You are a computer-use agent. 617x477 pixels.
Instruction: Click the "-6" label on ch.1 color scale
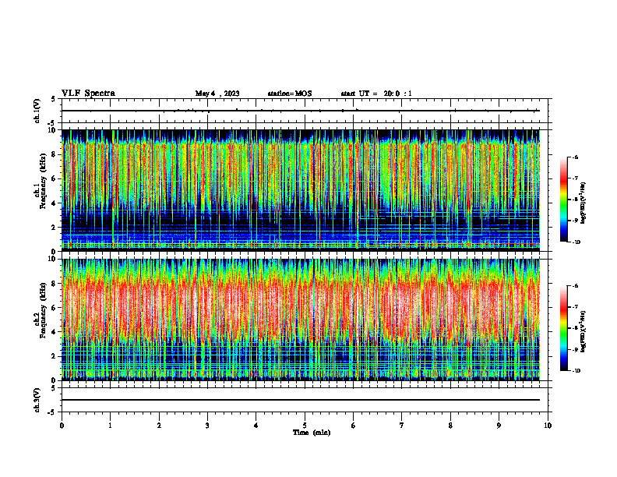coord(575,157)
